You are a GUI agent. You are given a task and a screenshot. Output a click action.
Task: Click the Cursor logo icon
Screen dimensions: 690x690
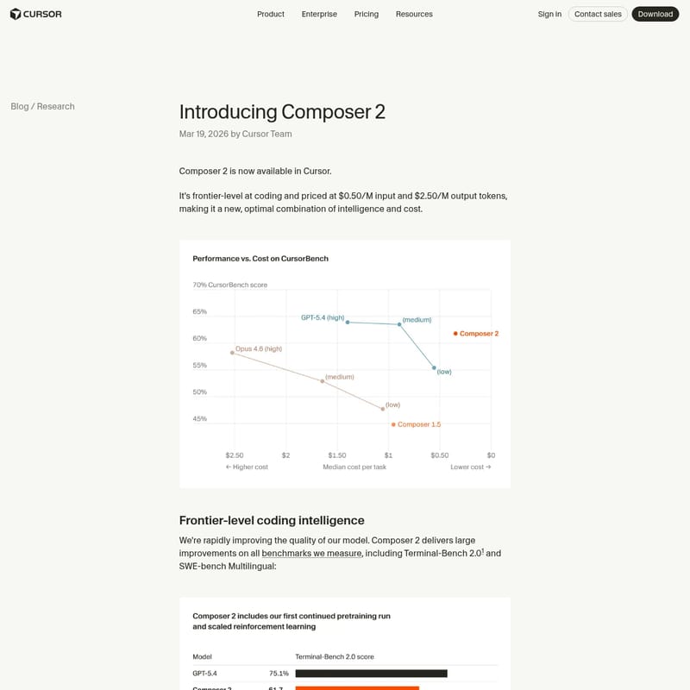[x=16, y=14]
